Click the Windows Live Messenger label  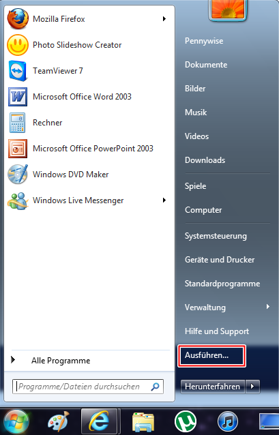[78, 200]
